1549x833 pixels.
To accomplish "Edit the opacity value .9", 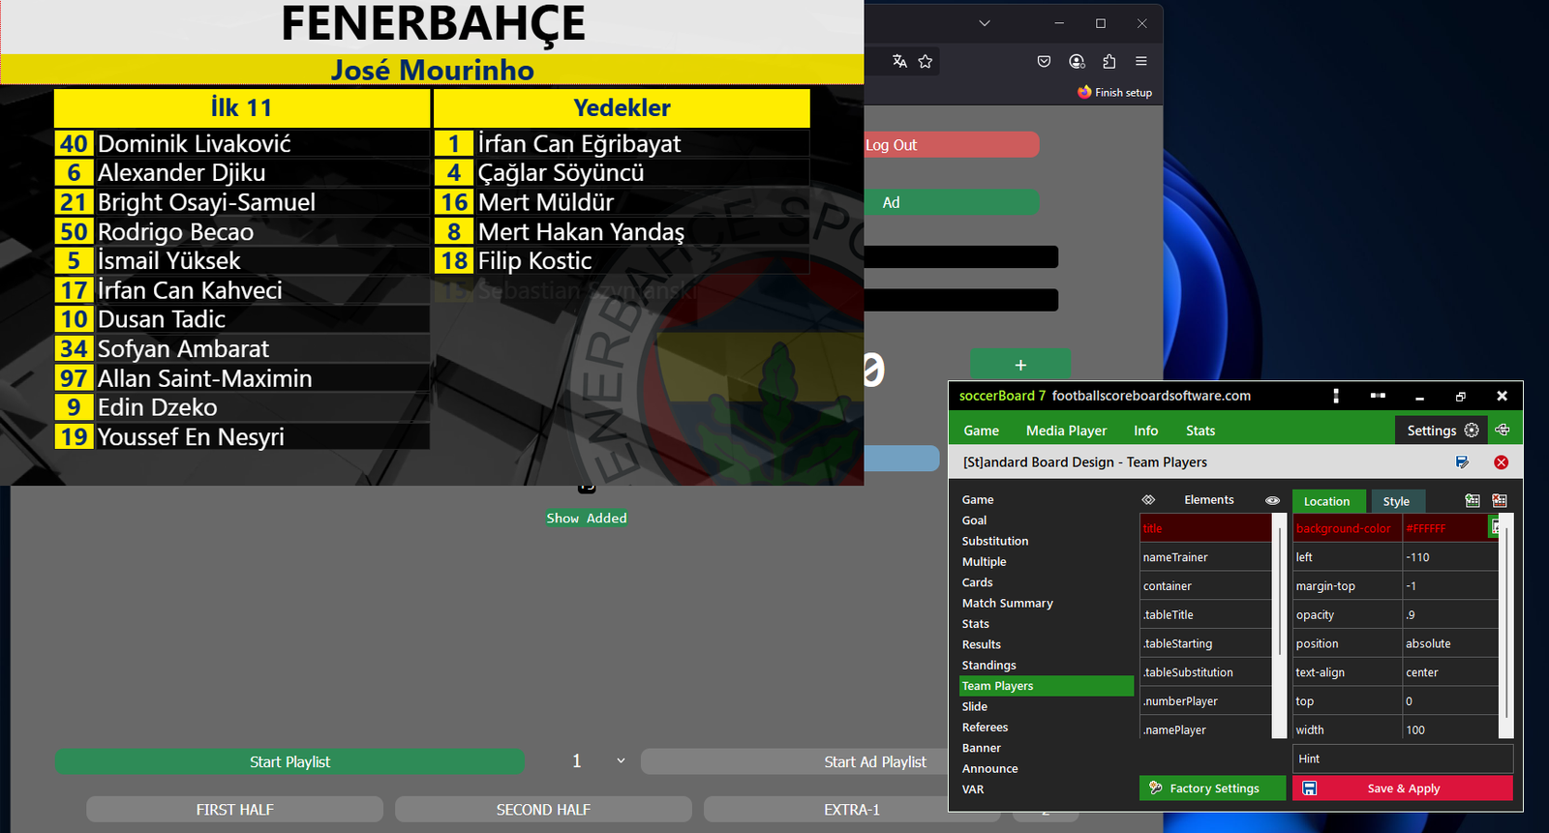I will tap(1450, 615).
